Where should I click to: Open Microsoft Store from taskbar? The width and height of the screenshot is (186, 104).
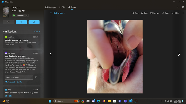[114, 101]
